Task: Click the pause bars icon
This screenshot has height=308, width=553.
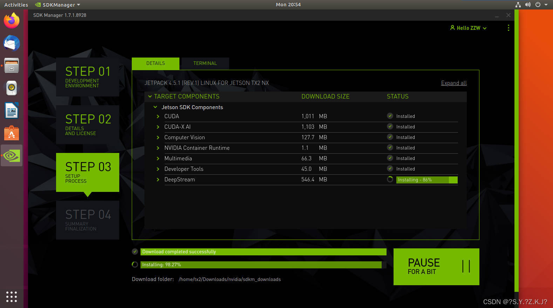Action: pos(466,266)
